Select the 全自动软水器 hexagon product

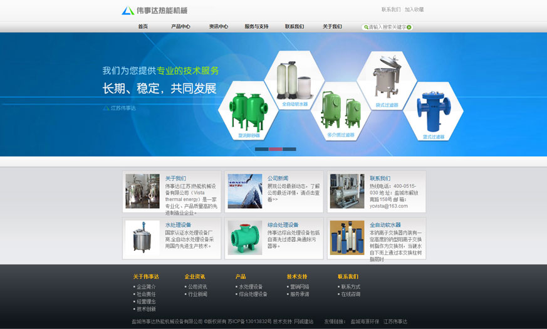294,80
